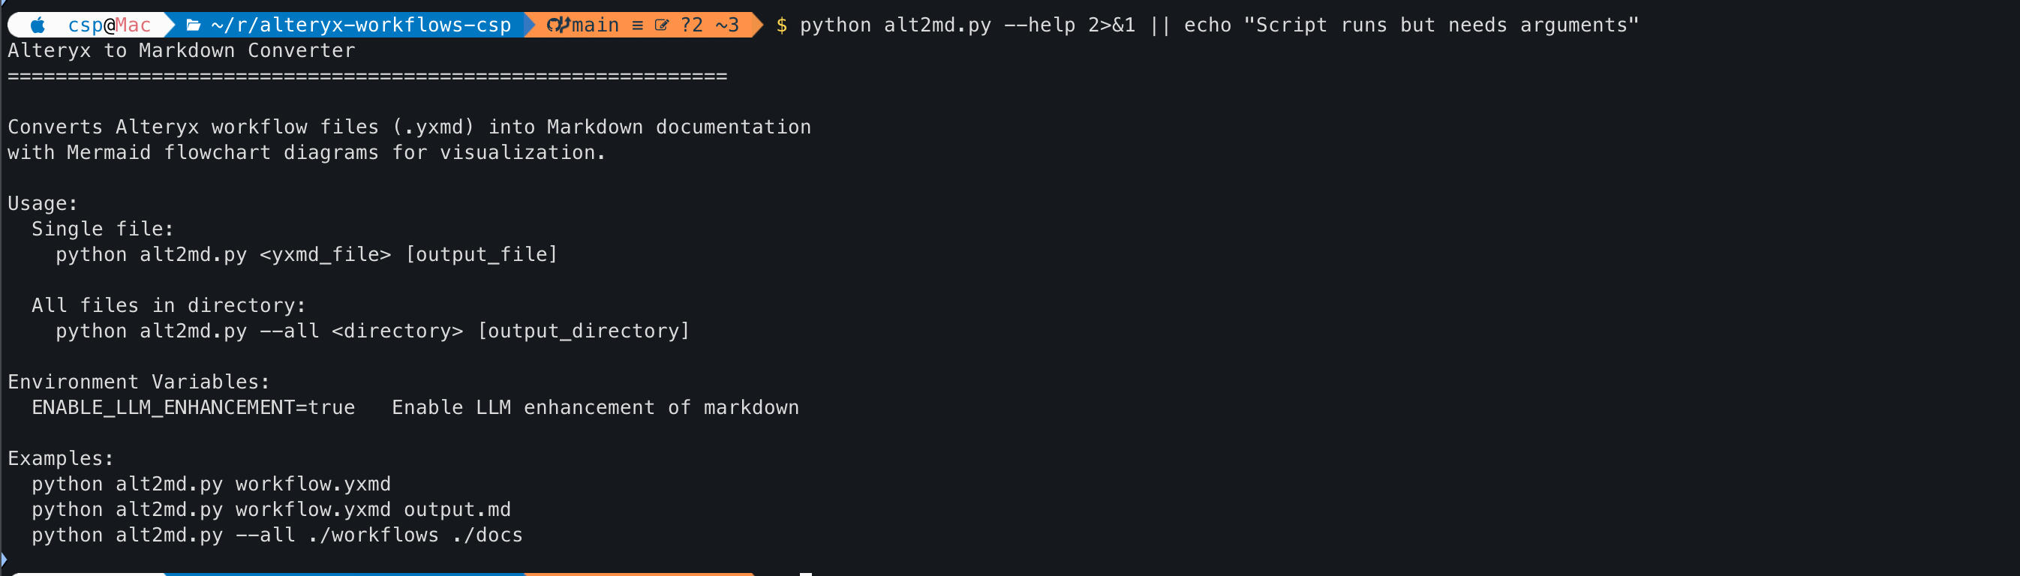
Task: Click the main branch name in prompt
Action: pyautogui.click(x=595, y=25)
